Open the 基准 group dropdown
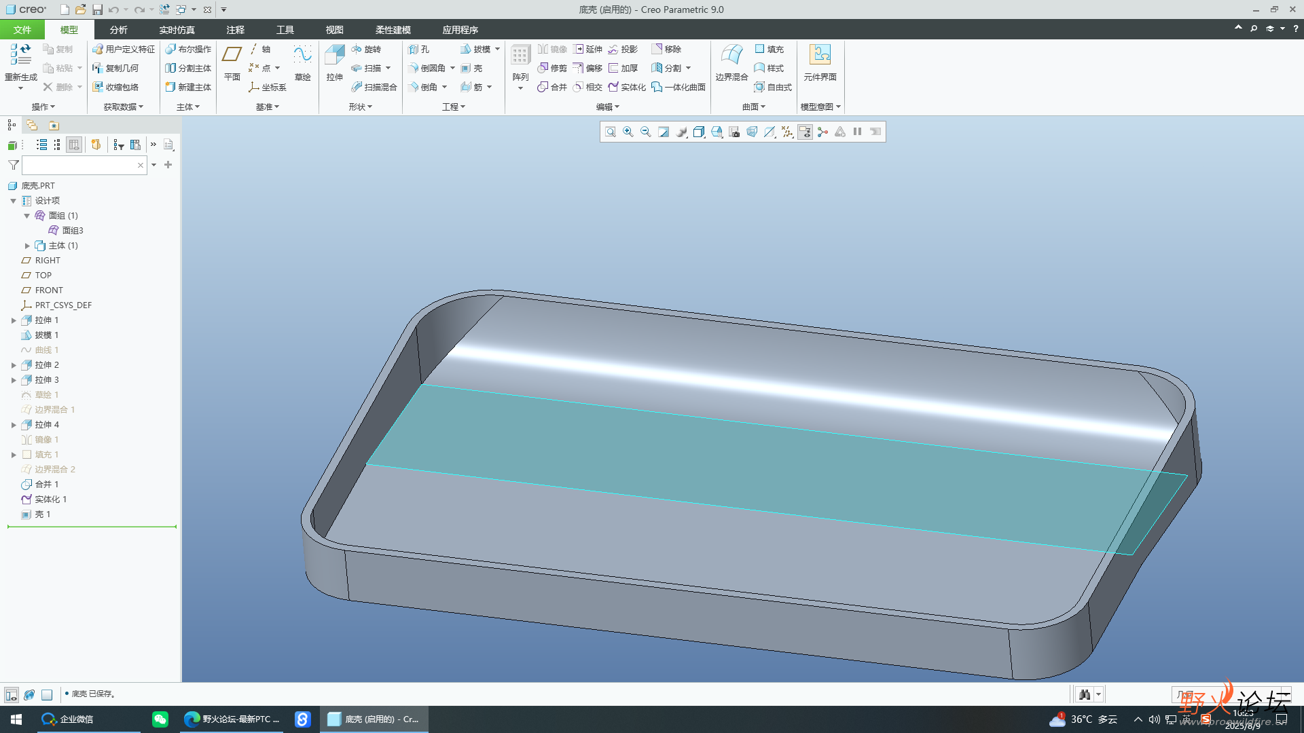The height and width of the screenshot is (733, 1304). [x=268, y=107]
